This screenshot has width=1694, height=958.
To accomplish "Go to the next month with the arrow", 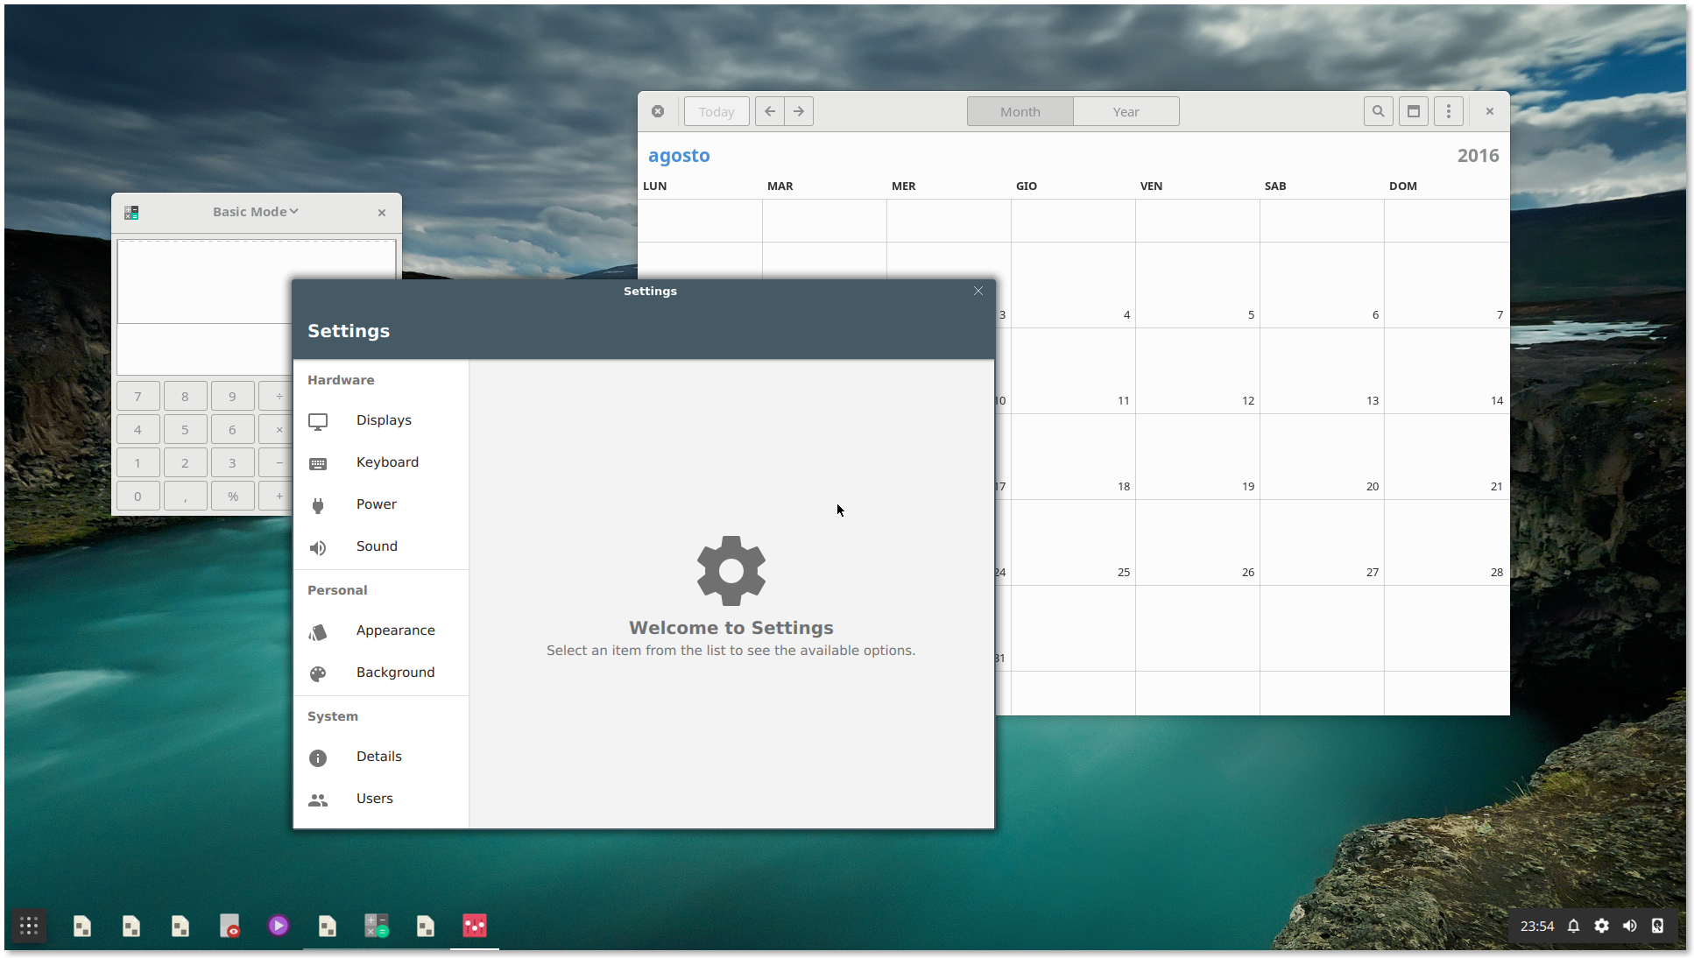I will pyautogui.click(x=798, y=111).
